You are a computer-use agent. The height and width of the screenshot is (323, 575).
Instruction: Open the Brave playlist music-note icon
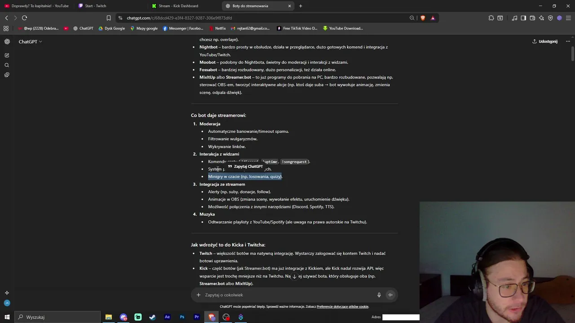point(514,18)
